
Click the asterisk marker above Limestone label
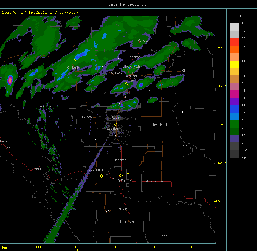pyautogui.click(x=46, y=103)
